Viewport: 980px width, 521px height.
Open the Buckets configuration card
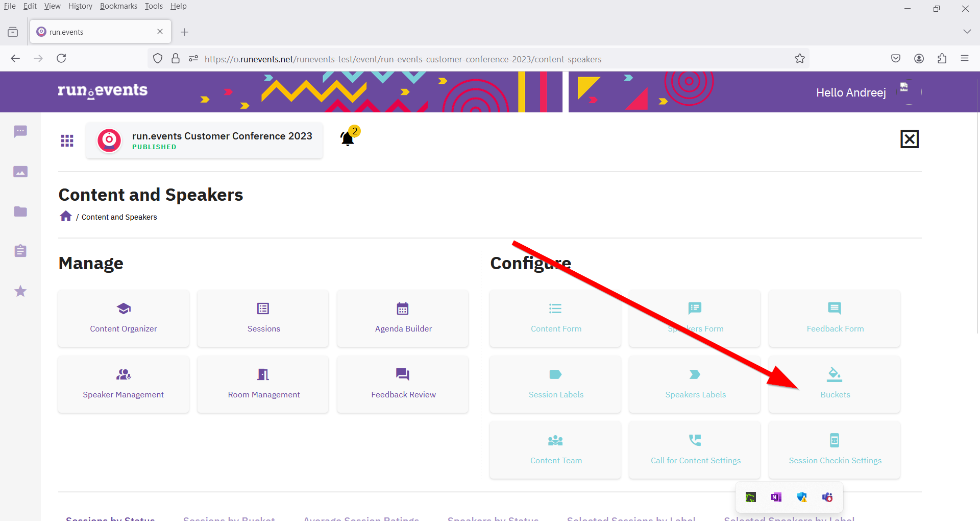coord(835,384)
